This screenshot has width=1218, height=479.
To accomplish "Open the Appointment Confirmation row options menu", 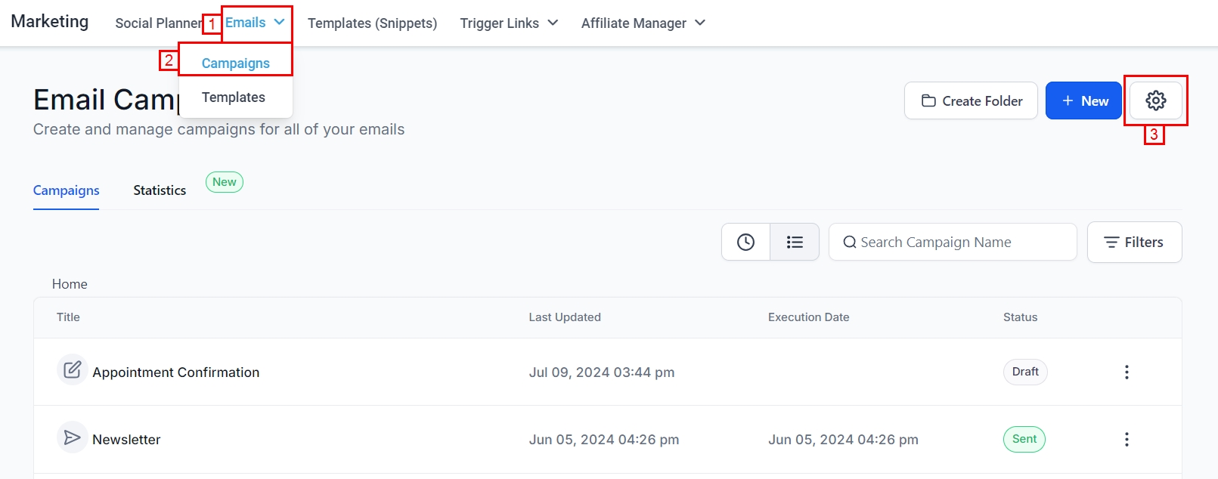I will tap(1126, 372).
